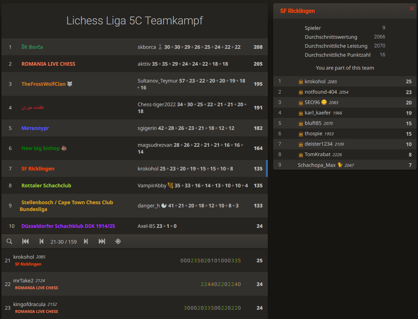
Task: Open Rottaler Schachclub team entry
Action: pos(46,186)
